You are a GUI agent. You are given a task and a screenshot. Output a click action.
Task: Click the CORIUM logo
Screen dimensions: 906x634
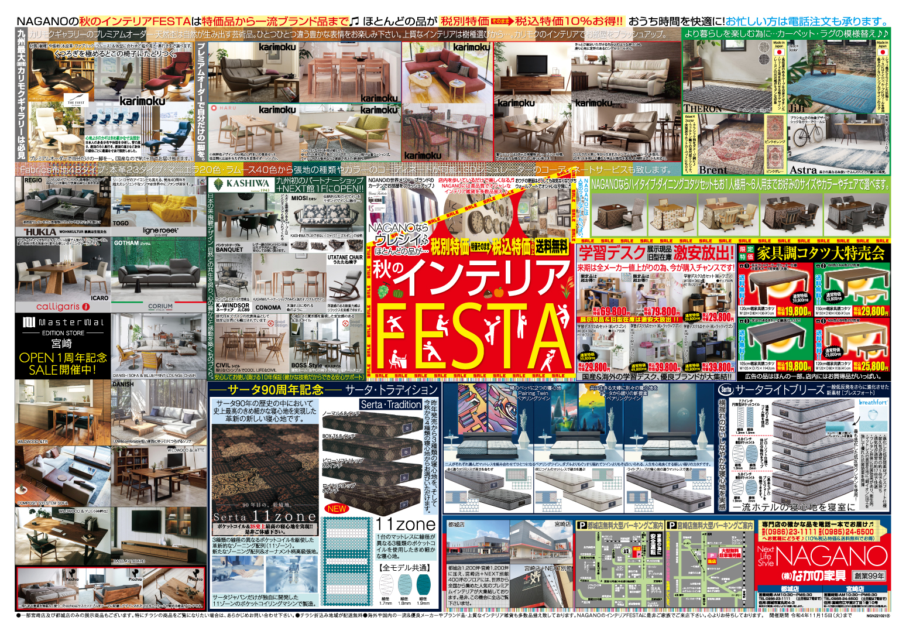pos(160,306)
